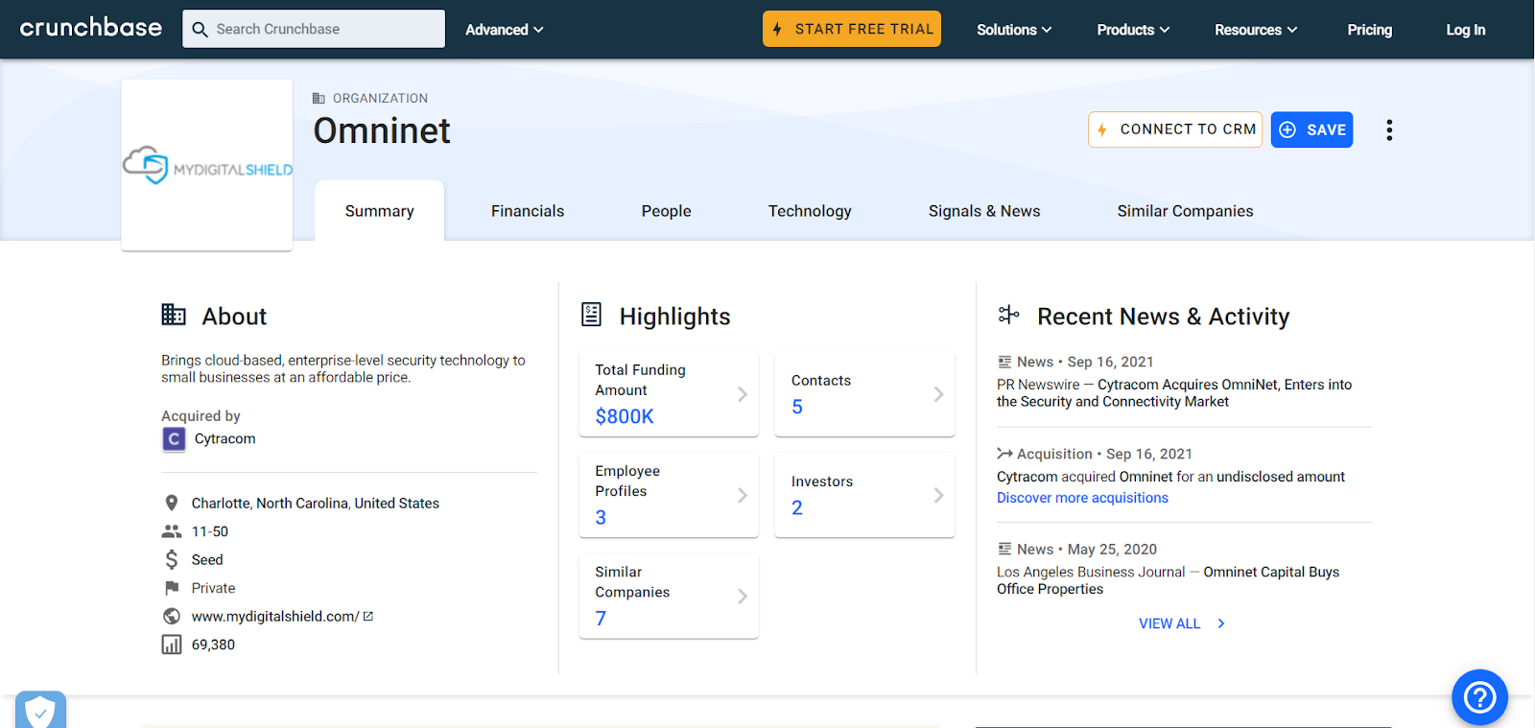
Task: Open the Technology tab
Action: click(810, 211)
